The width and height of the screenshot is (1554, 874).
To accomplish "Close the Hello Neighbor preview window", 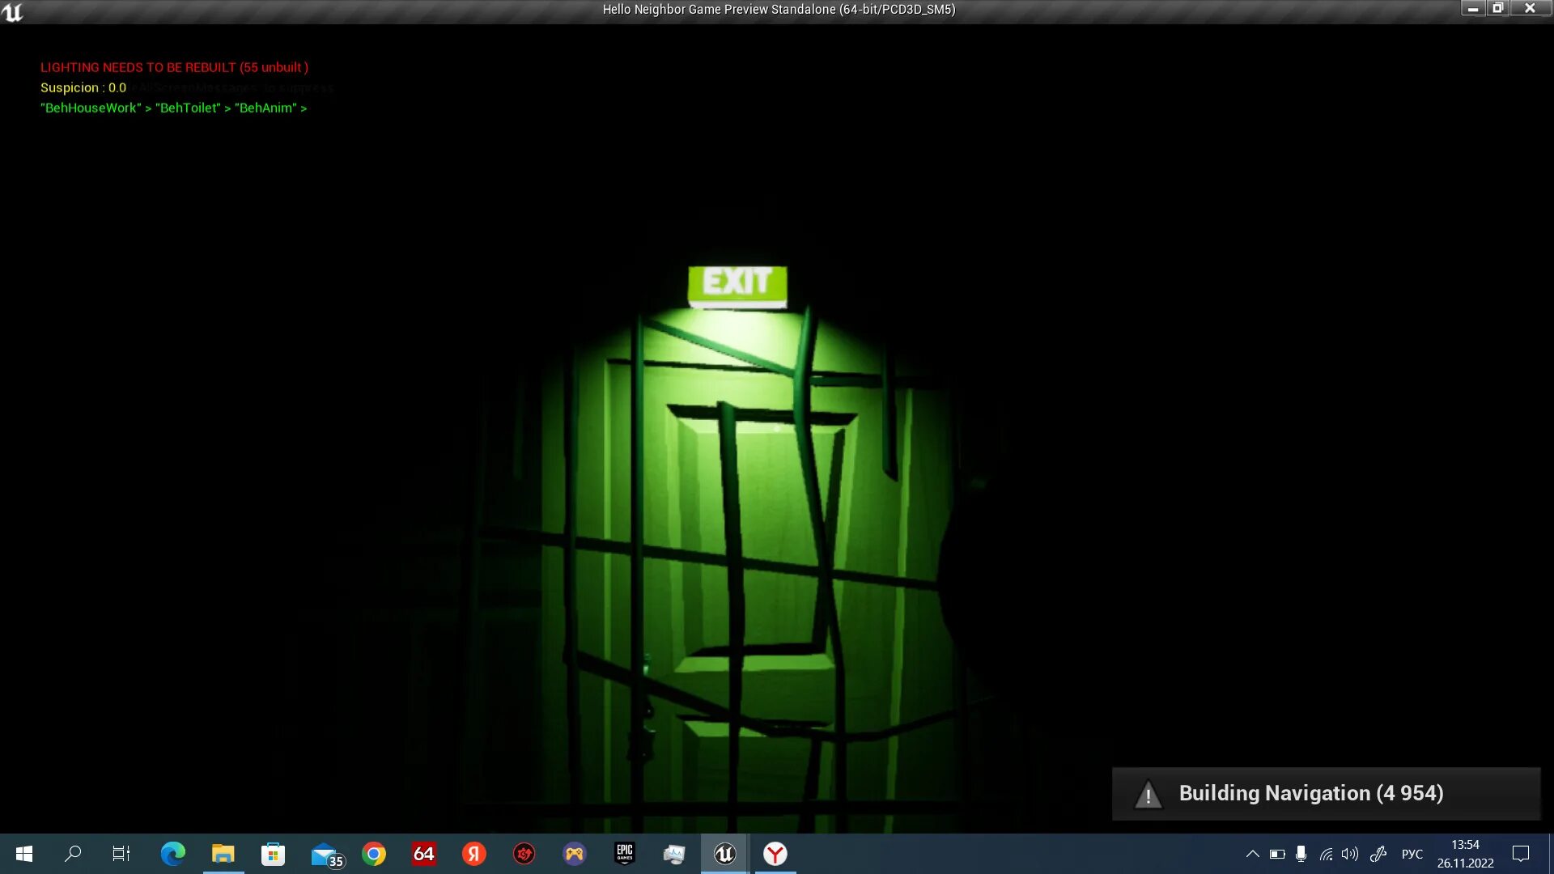I will (x=1530, y=9).
